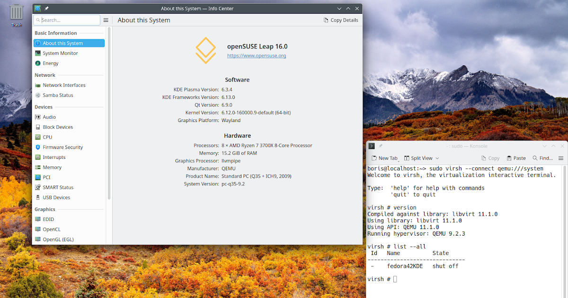Click the Copy Details button
Image resolution: width=568 pixels, height=298 pixels.
coord(341,20)
